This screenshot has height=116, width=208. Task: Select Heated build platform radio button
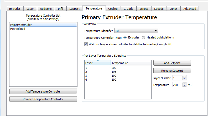click(x=144, y=37)
